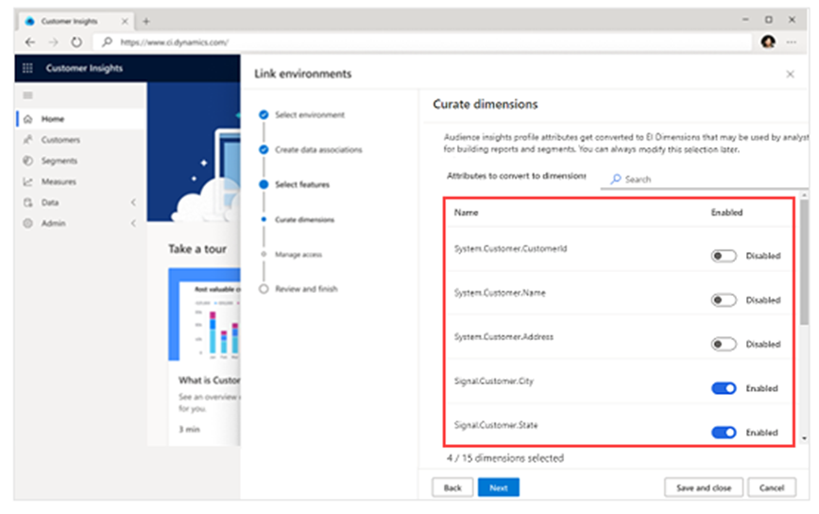Open Home in the sidebar
The image size is (819, 514).
tap(81, 119)
